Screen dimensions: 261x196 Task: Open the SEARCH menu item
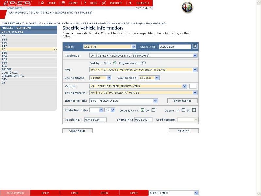tap(143, 3)
